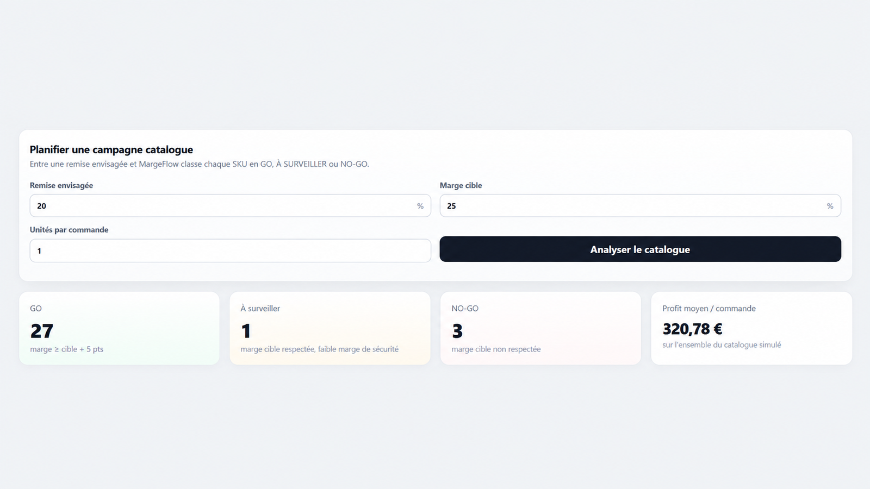Viewport: 870px width, 489px height.
Task: Click the 320,78 € profit value
Action: (x=692, y=329)
